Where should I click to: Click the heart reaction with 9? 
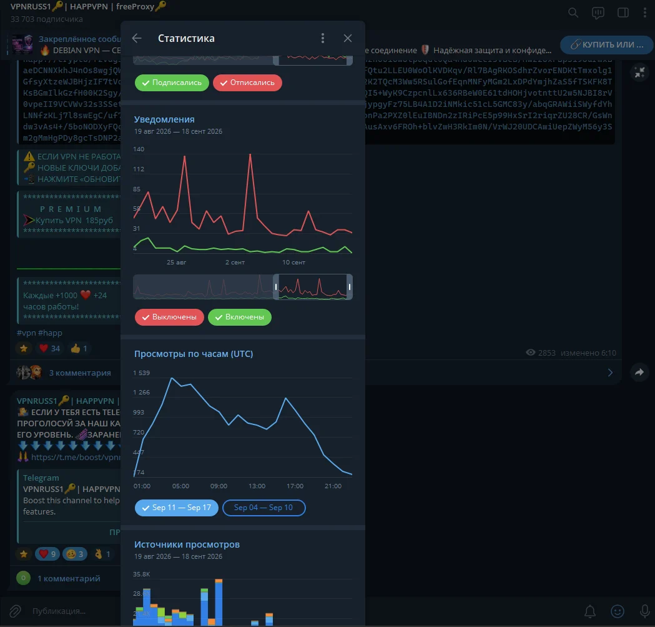coord(47,554)
